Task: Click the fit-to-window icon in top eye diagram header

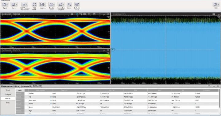Action: click(72, 14)
